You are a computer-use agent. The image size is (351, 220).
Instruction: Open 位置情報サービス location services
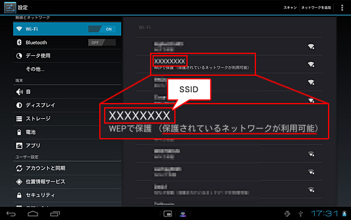[67, 181]
